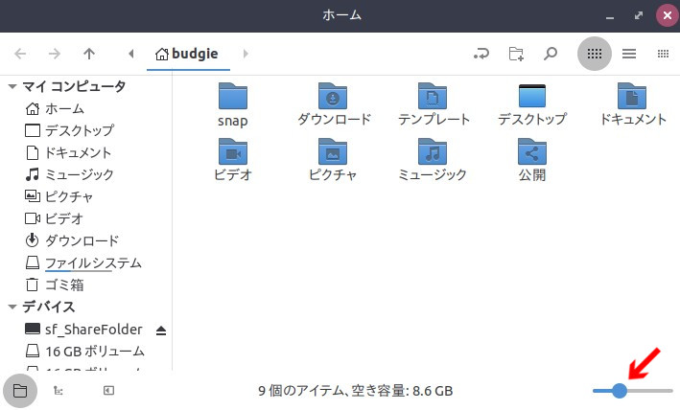
Task: Go up to the parent folder
Action: 89,54
